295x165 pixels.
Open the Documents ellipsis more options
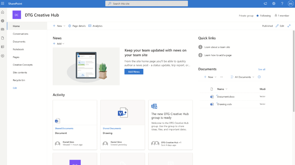click(222, 77)
